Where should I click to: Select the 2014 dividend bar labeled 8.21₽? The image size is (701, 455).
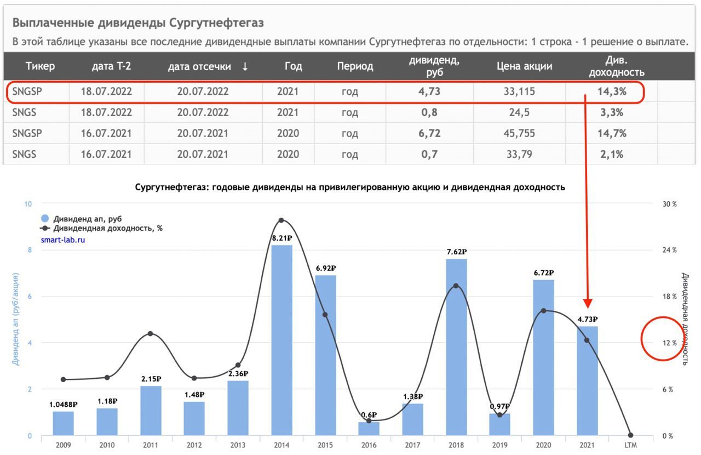(x=281, y=340)
